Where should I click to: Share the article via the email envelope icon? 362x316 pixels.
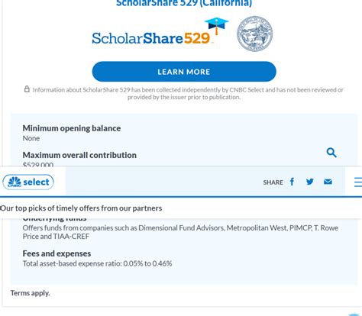click(x=328, y=182)
